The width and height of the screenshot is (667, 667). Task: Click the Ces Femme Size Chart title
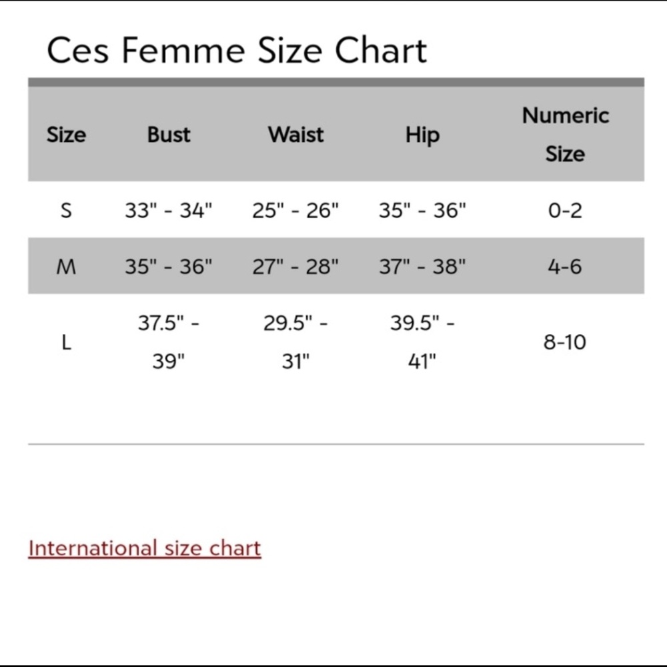click(x=237, y=50)
